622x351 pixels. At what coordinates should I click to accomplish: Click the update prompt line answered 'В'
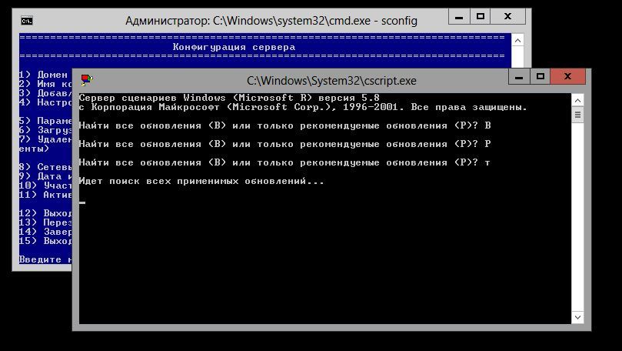coord(284,125)
